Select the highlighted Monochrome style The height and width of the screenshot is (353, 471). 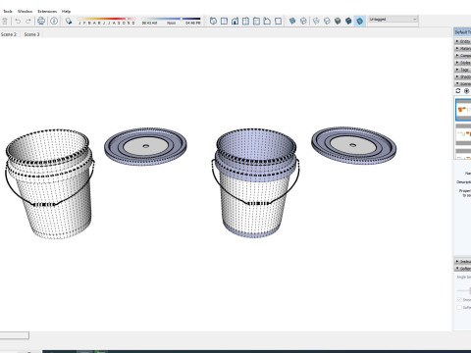(359, 22)
